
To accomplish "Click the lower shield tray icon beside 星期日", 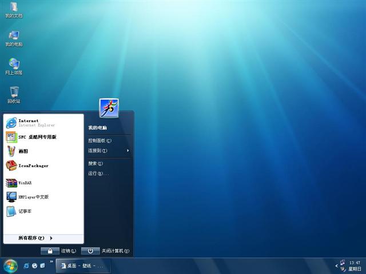I will 343,269.
